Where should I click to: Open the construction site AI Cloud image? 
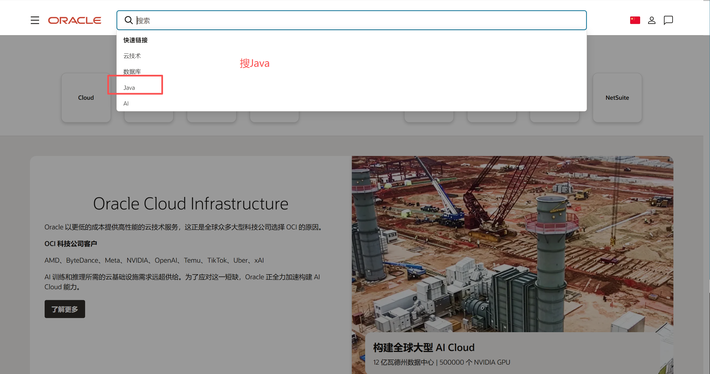pyautogui.click(x=512, y=244)
